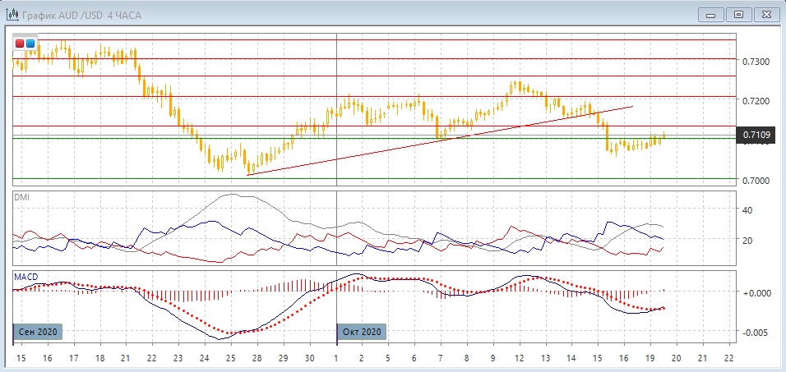Viewport: 786px width, 372px height.
Task: Click the red square button on chart
Action: point(20,44)
